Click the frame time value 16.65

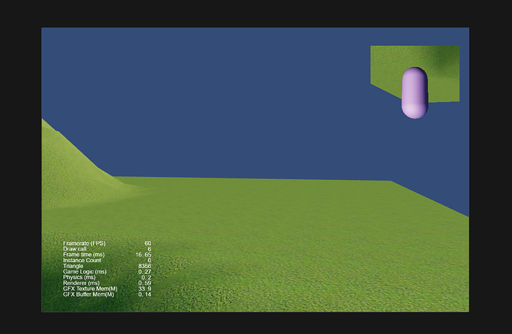pyautogui.click(x=143, y=255)
